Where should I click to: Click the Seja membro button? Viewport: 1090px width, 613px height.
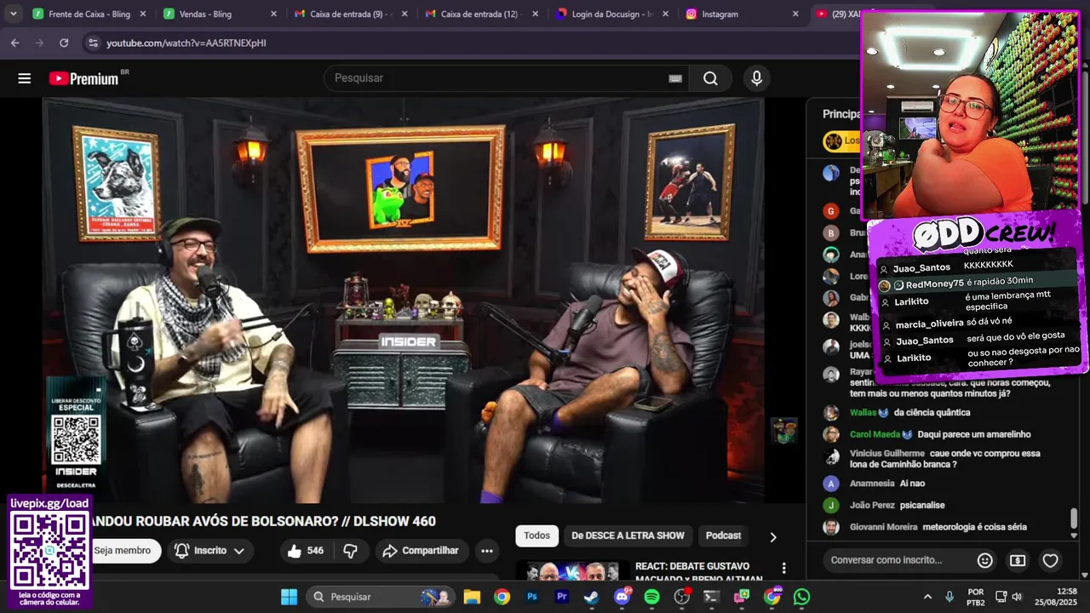pyautogui.click(x=122, y=551)
